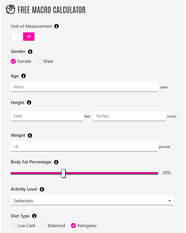The height and width of the screenshot is (233, 186).
Task: Open the Diet Type info icon
Action: point(34,216)
